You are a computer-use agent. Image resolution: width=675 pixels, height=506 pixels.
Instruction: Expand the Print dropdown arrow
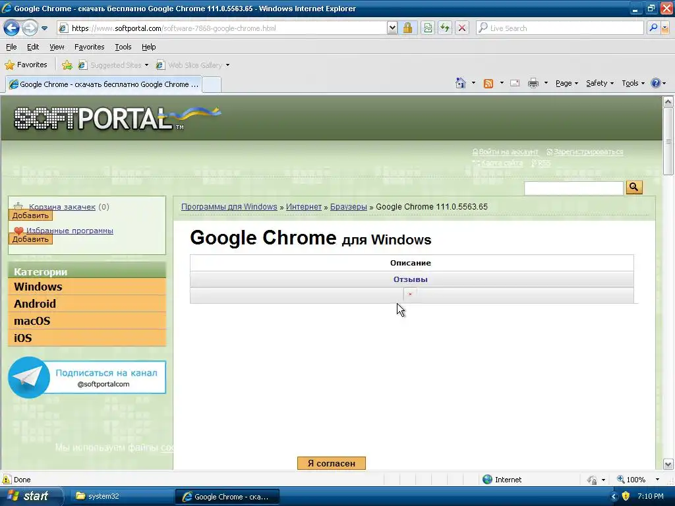tap(546, 83)
